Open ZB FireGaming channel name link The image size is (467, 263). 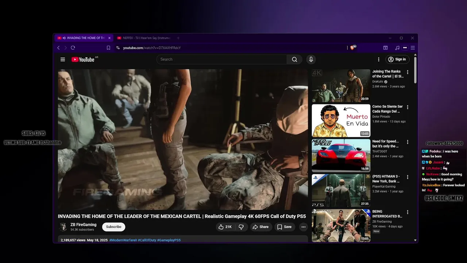coord(84,225)
